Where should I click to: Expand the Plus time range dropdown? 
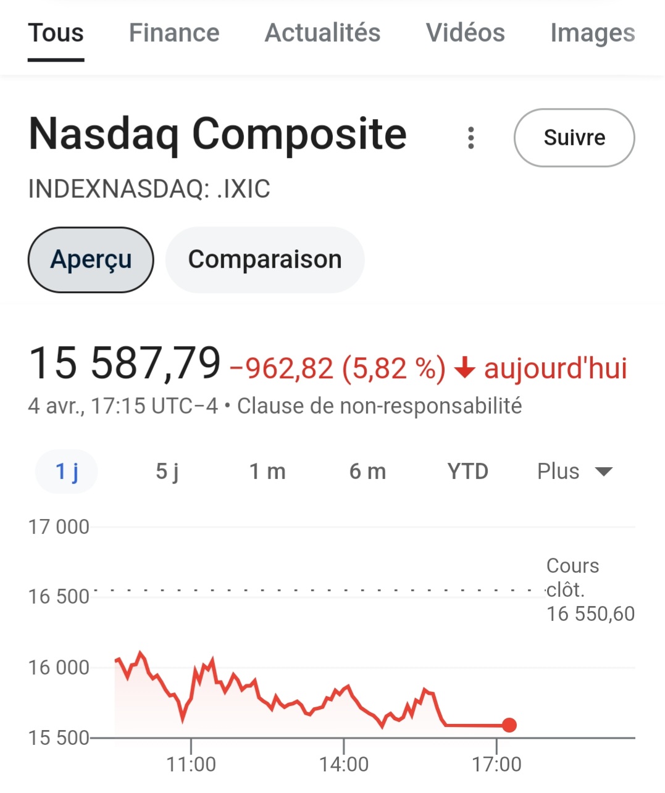[574, 471]
